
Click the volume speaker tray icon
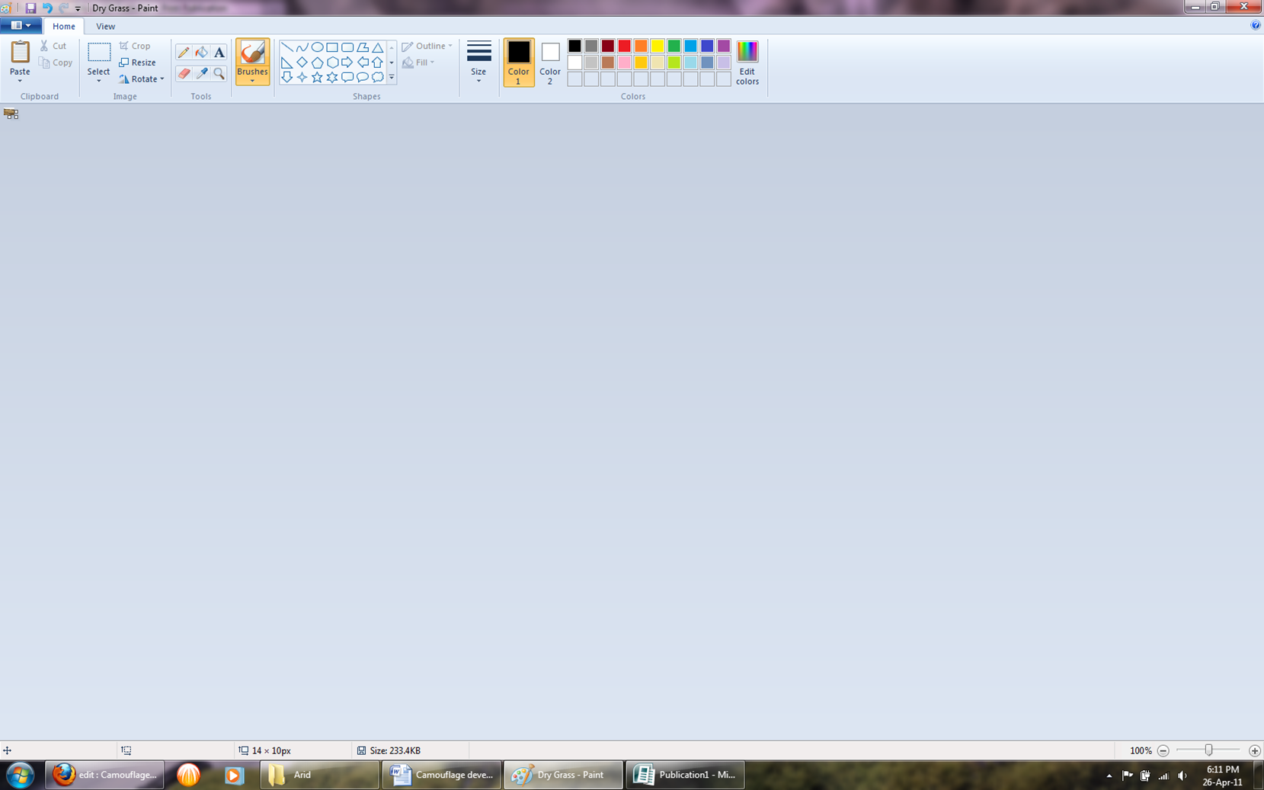(1182, 776)
